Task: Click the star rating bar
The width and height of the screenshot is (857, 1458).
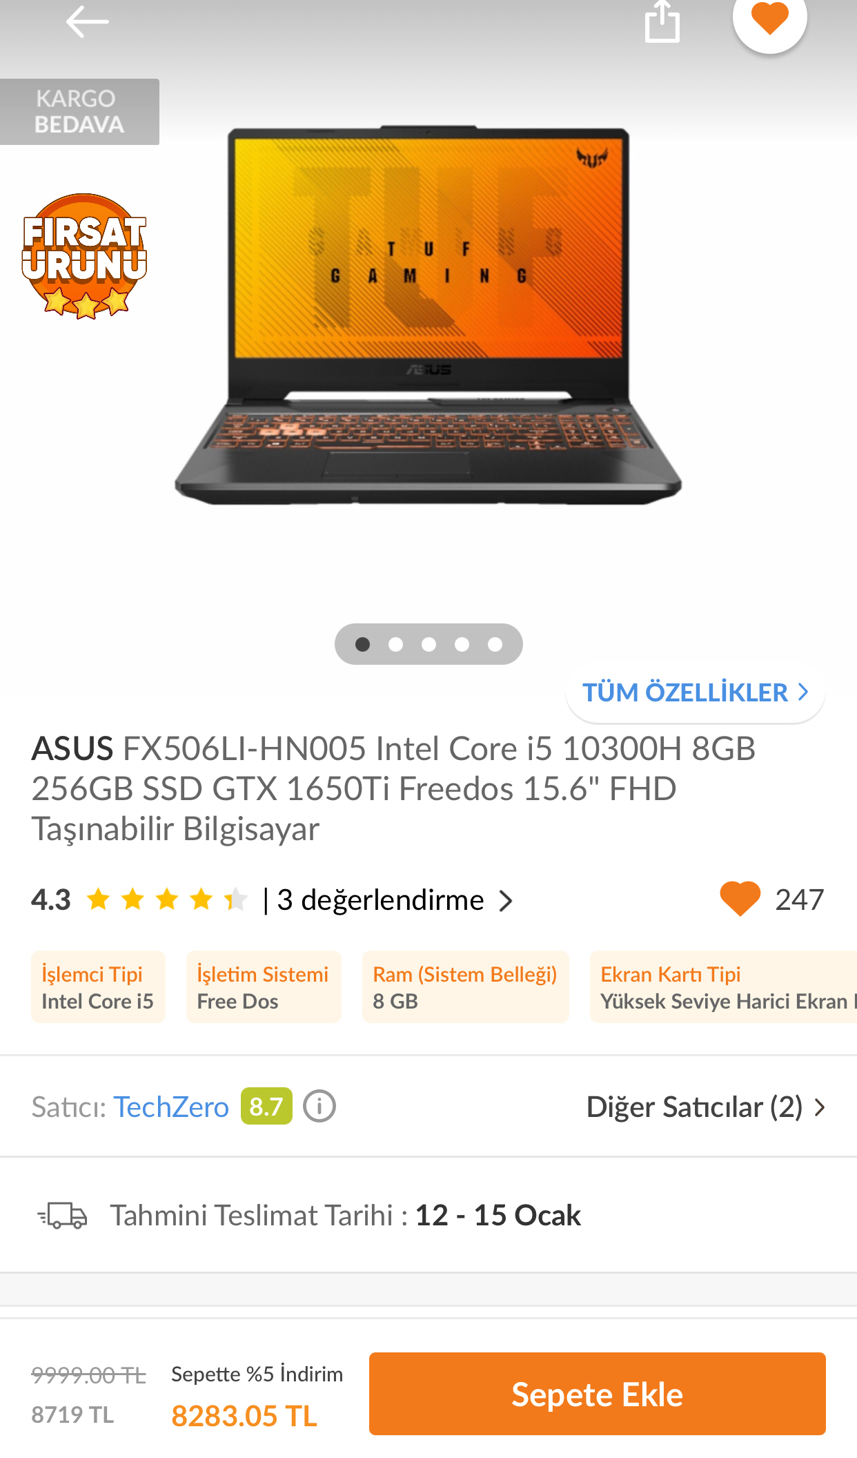Action: (x=166, y=900)
